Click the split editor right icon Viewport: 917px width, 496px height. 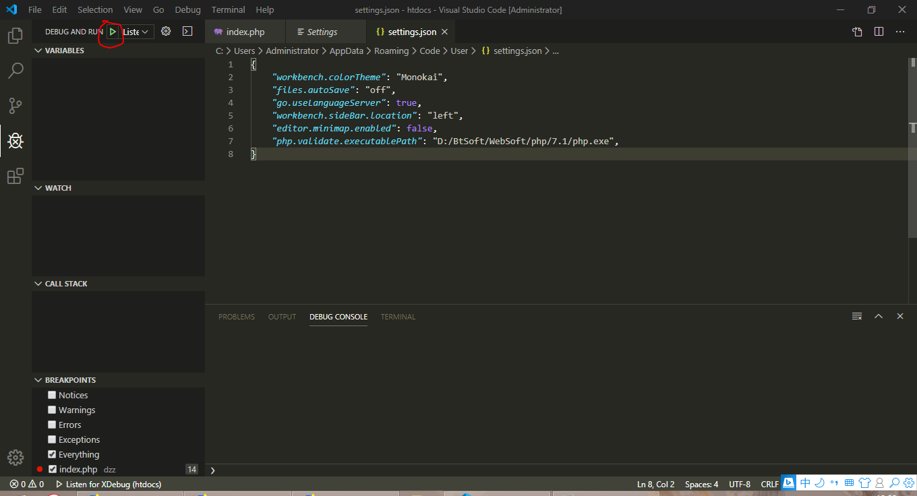tap(879, 32)
